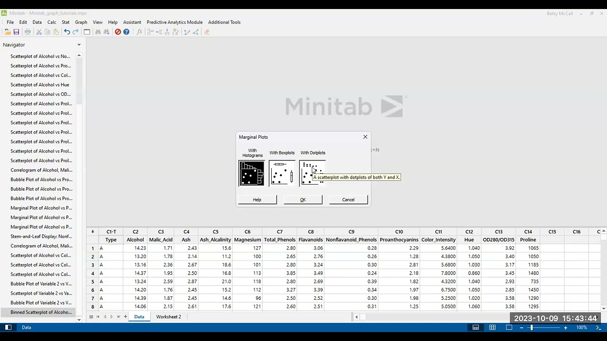Click the worksheet direction arrow in the corner cell
The image size is (607, 341).
(92, 232)
